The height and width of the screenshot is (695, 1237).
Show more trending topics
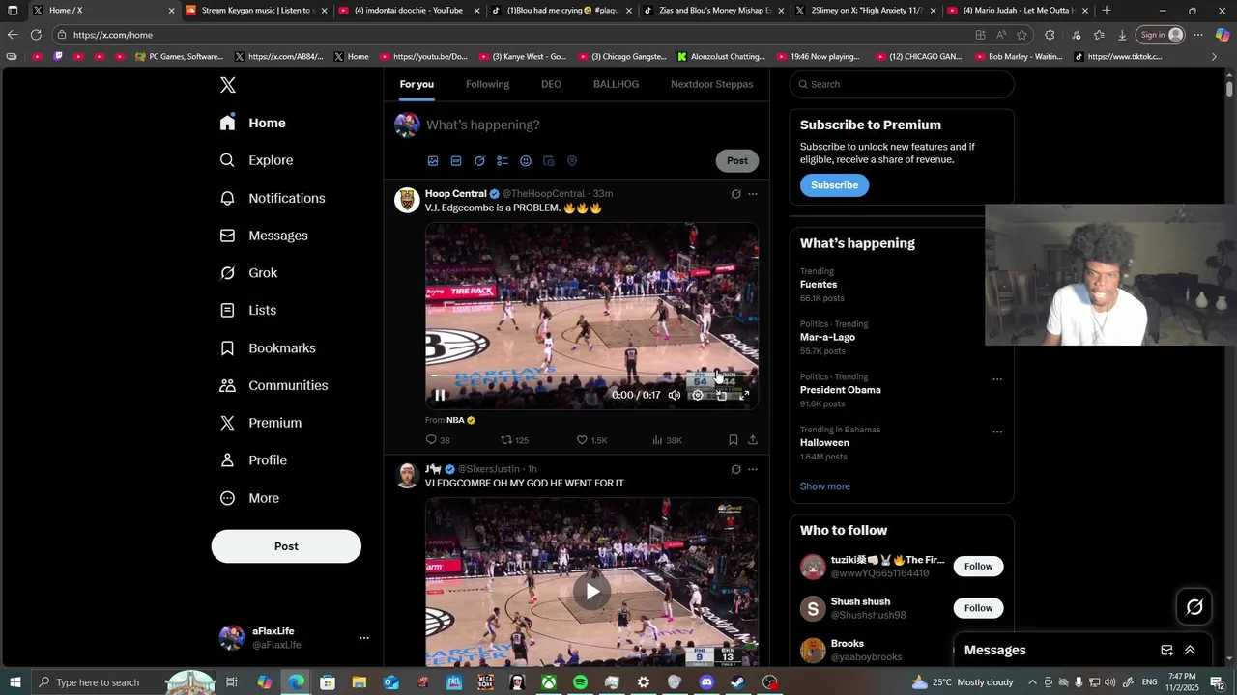click(825, 486)
